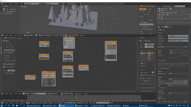
Task: Select Object grease pencil source button
Action: 150,9
